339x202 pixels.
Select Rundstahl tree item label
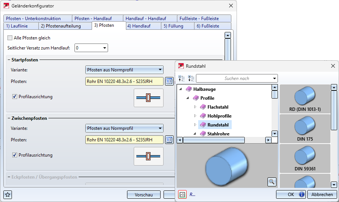point(218,125)
